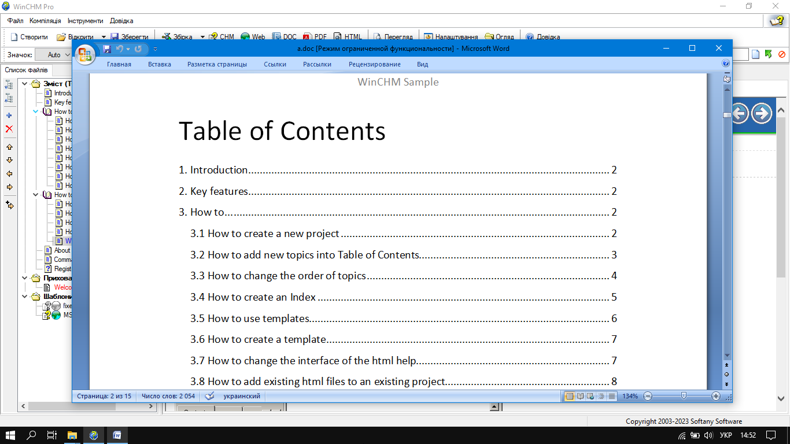The height and width of the screenshot is (444, 790).
Task: Click move left arrow icon in sidebar
Action: pyautogui.click(x=9, y=173)
